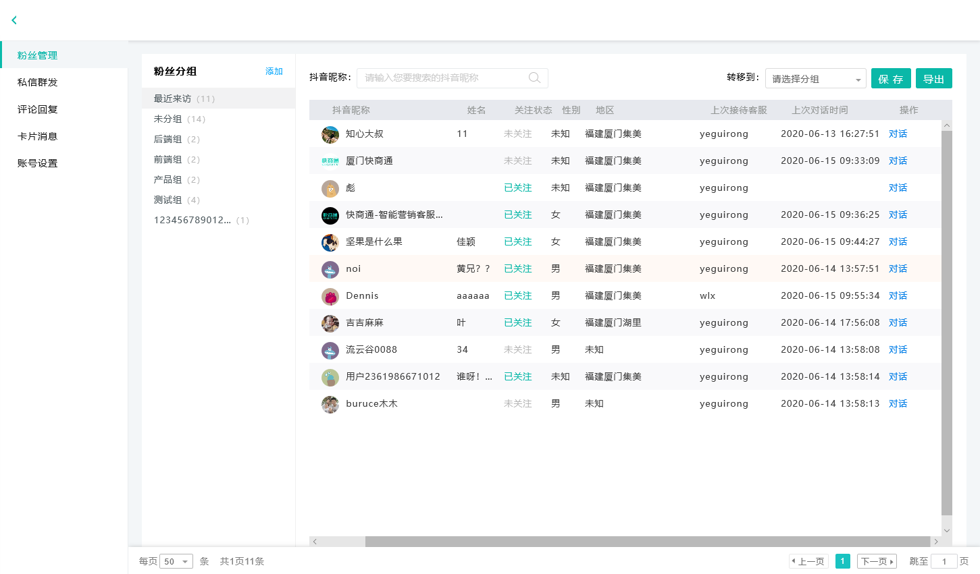Click 添加 to add fan group
Image resolution: width=980 pixels, height=574 pixels.
(x=274, y=71)
